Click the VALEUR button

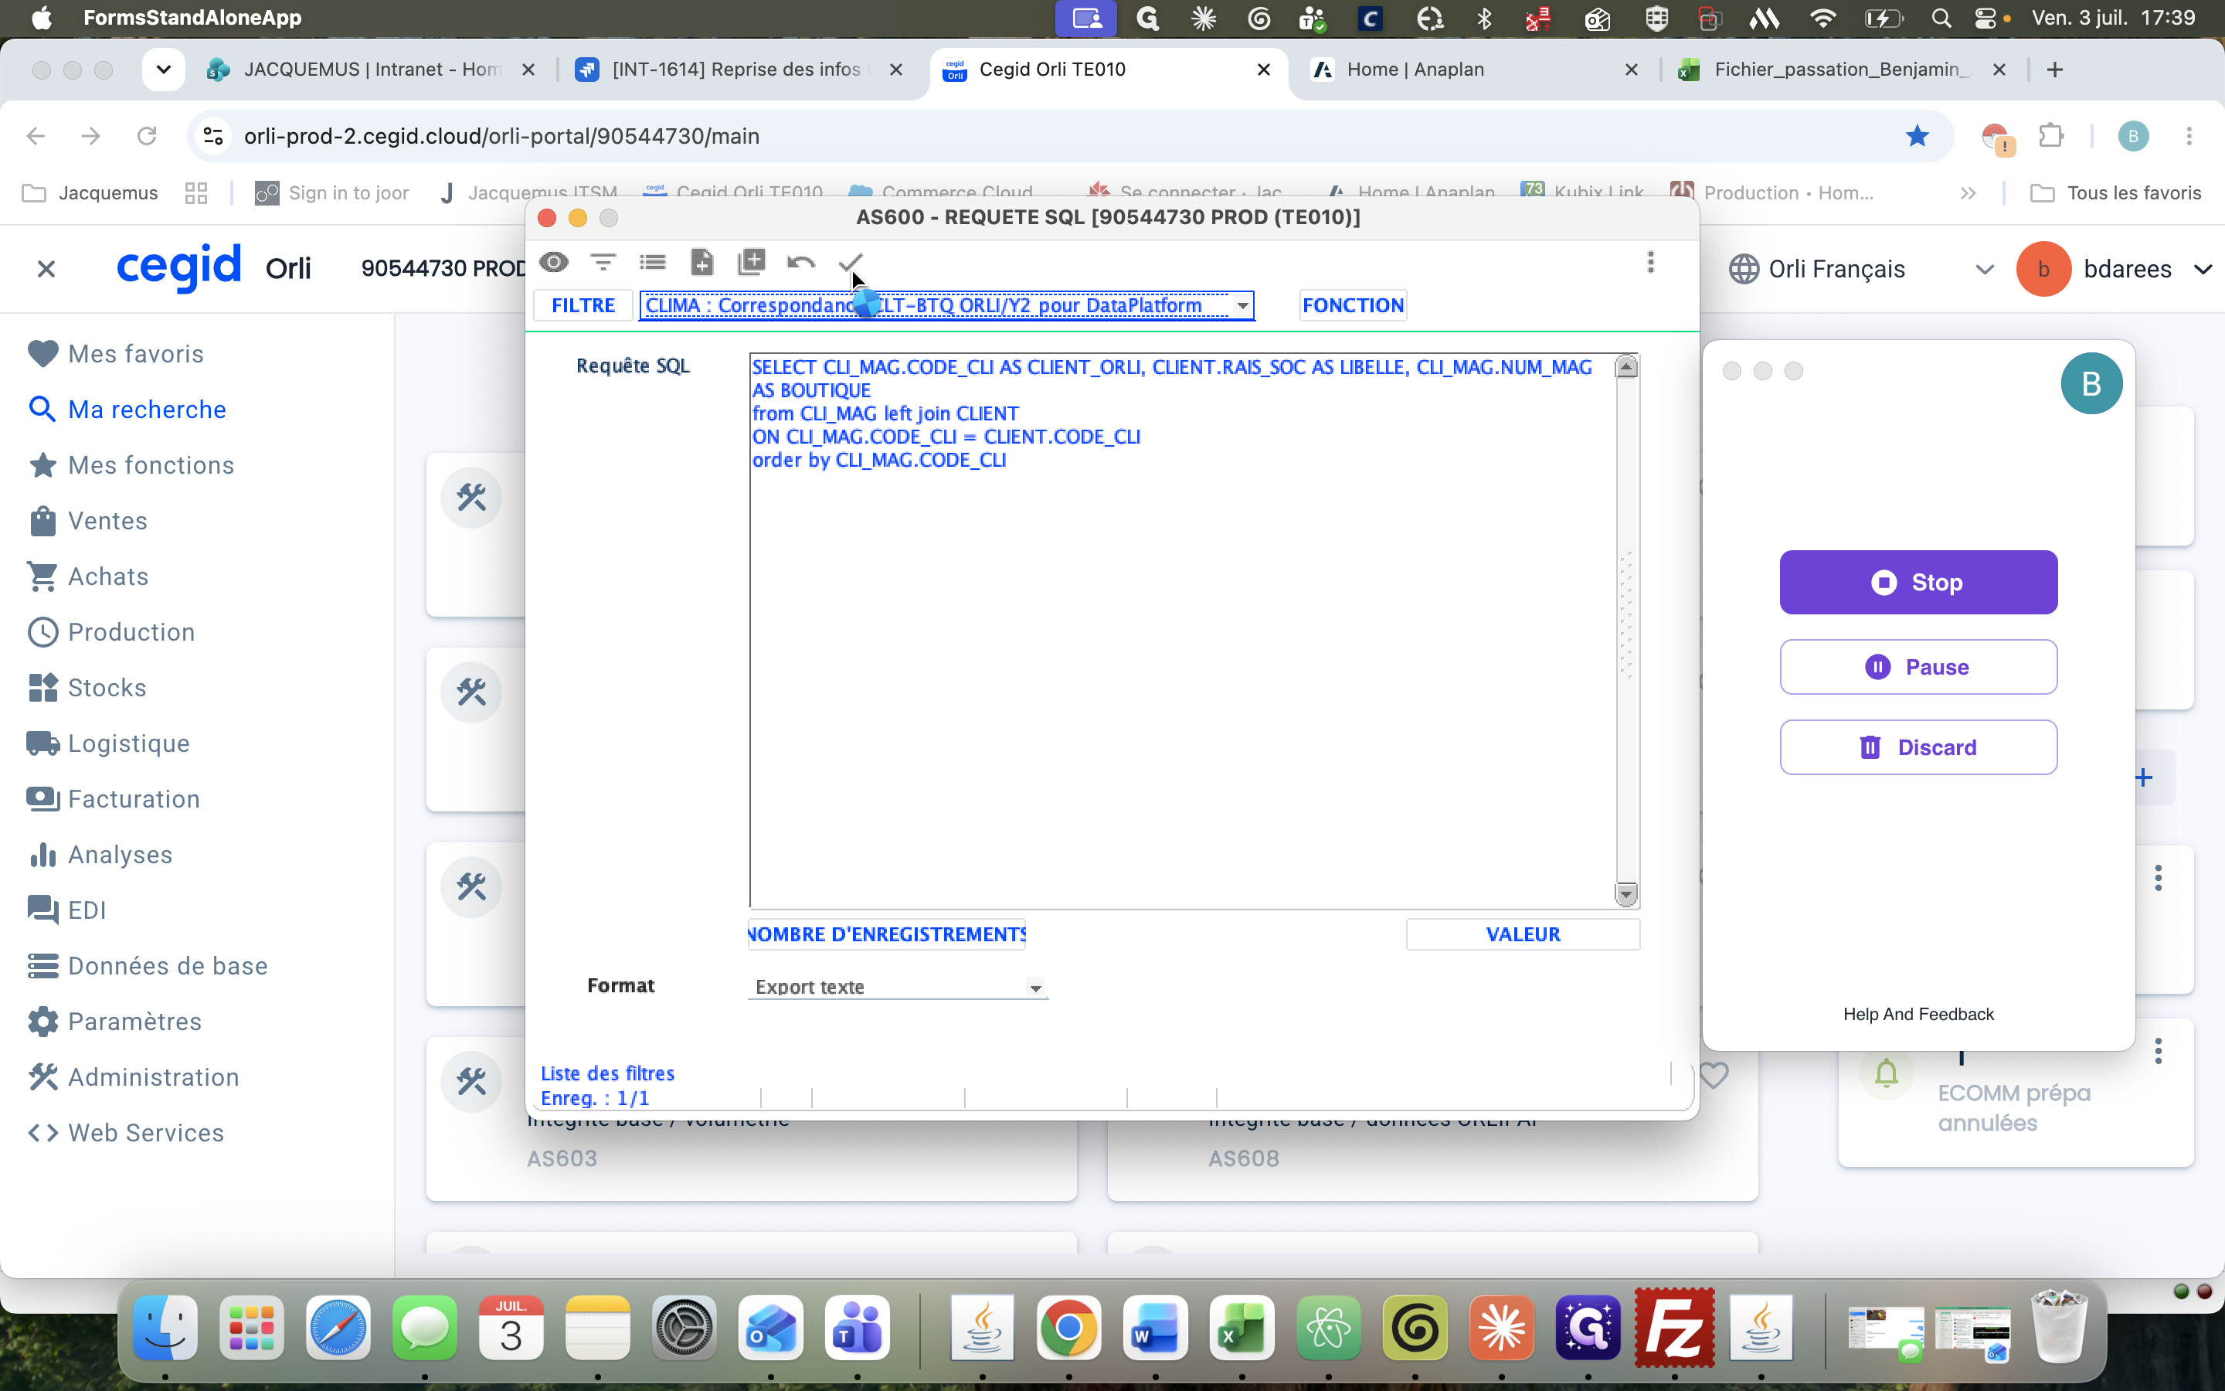coord(1523,934)
